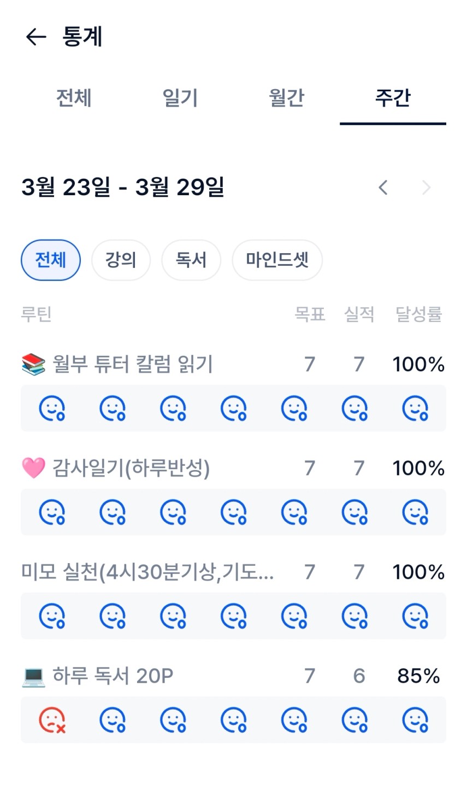Select the 강의 filter chip
The height and width of the screenshot is (796, 467).
121,260
